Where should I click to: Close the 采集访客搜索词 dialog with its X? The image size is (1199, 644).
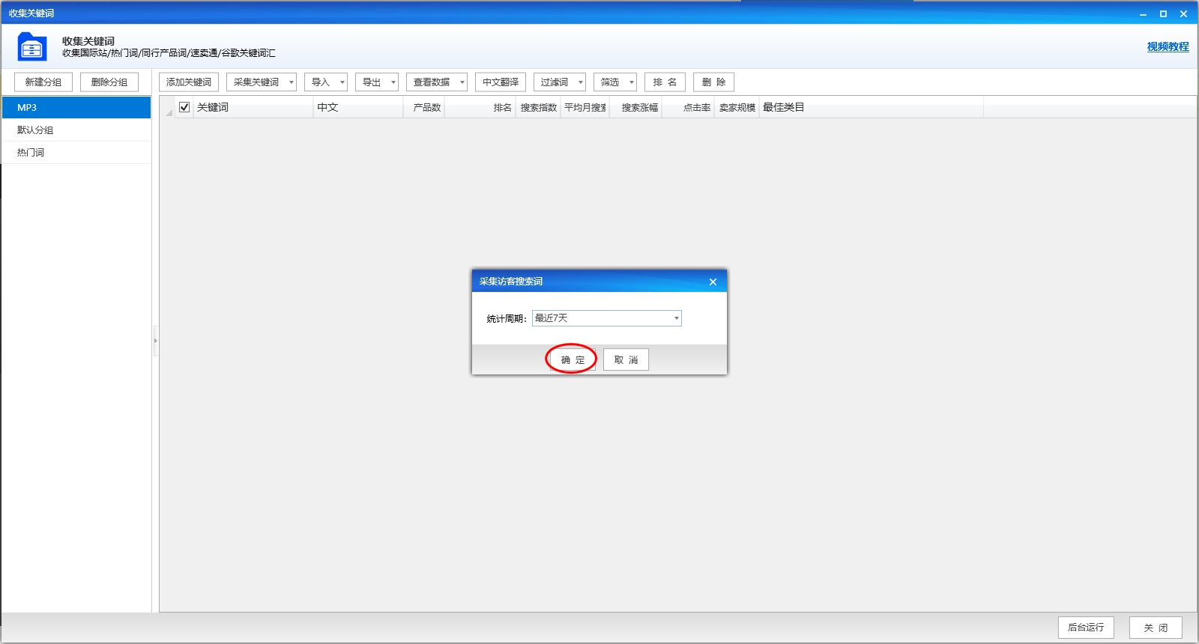coord(713,282)
